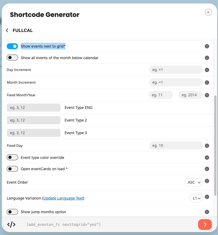This screenshot has height=235, width=218.
Task: Focus the Event Type ENG input
Action: (34, 108)
